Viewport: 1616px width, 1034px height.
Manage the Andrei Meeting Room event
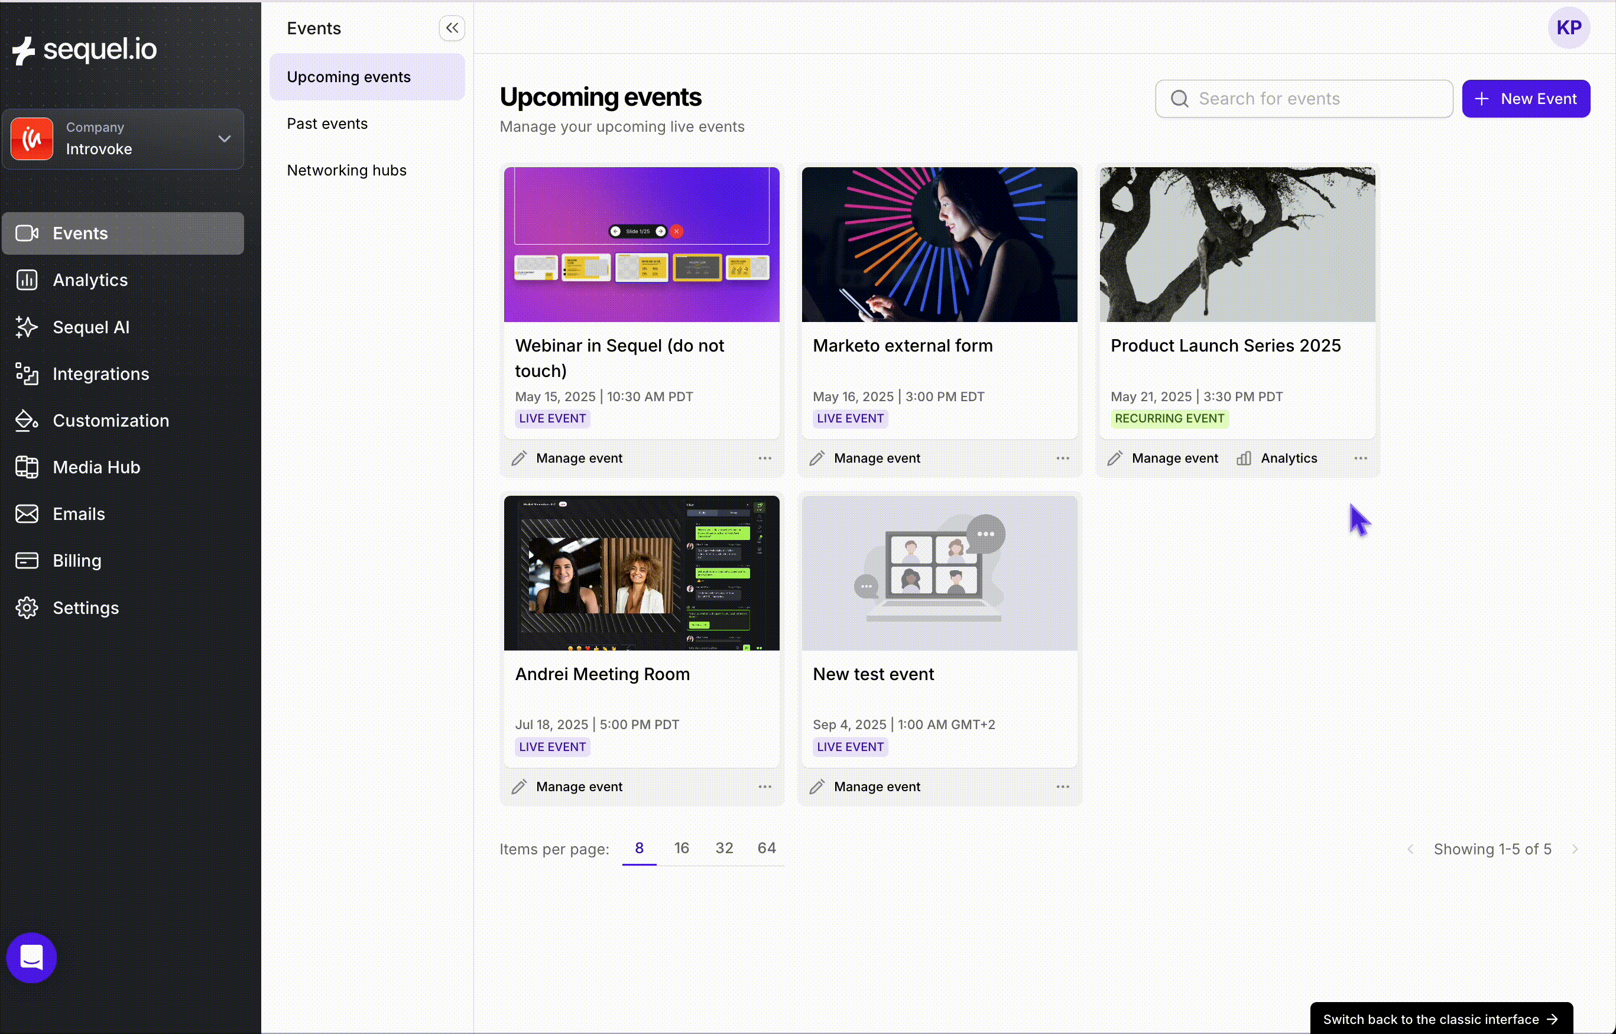578,786
